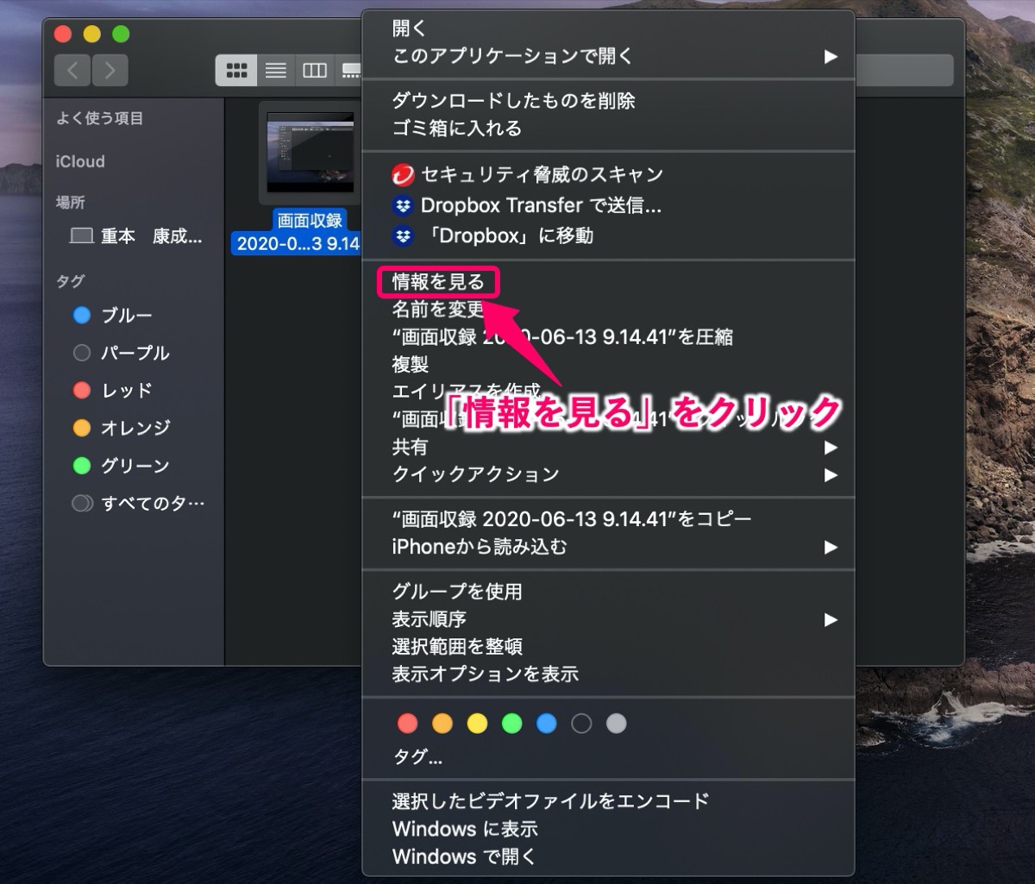Viewport: 1035px width, 884px height.
Task: Apply red tag color in context menu
Action: [407, 724]
